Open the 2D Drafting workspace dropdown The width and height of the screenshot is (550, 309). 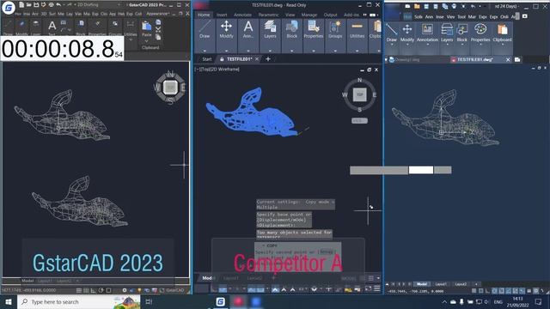click(98, 5)
